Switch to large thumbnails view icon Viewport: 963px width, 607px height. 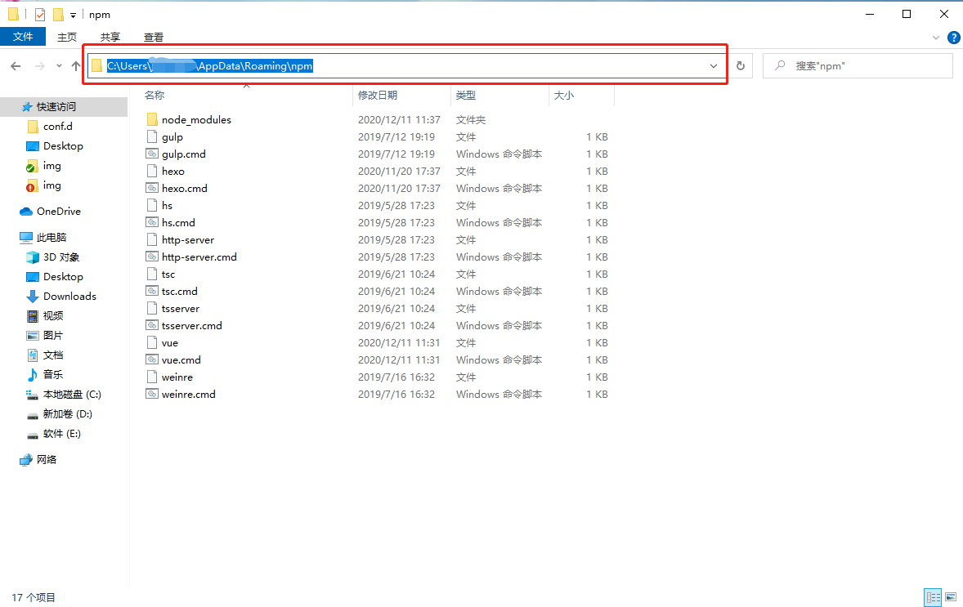(x=951, y=596)
